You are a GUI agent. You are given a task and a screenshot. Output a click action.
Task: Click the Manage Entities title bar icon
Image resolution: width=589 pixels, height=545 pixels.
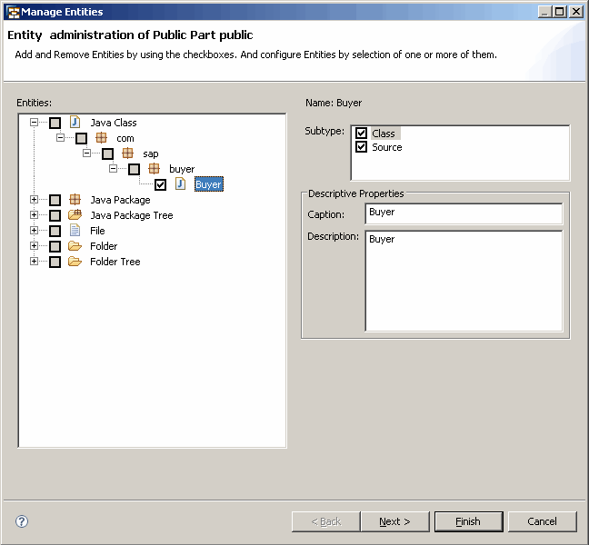[x=14, y=12]
